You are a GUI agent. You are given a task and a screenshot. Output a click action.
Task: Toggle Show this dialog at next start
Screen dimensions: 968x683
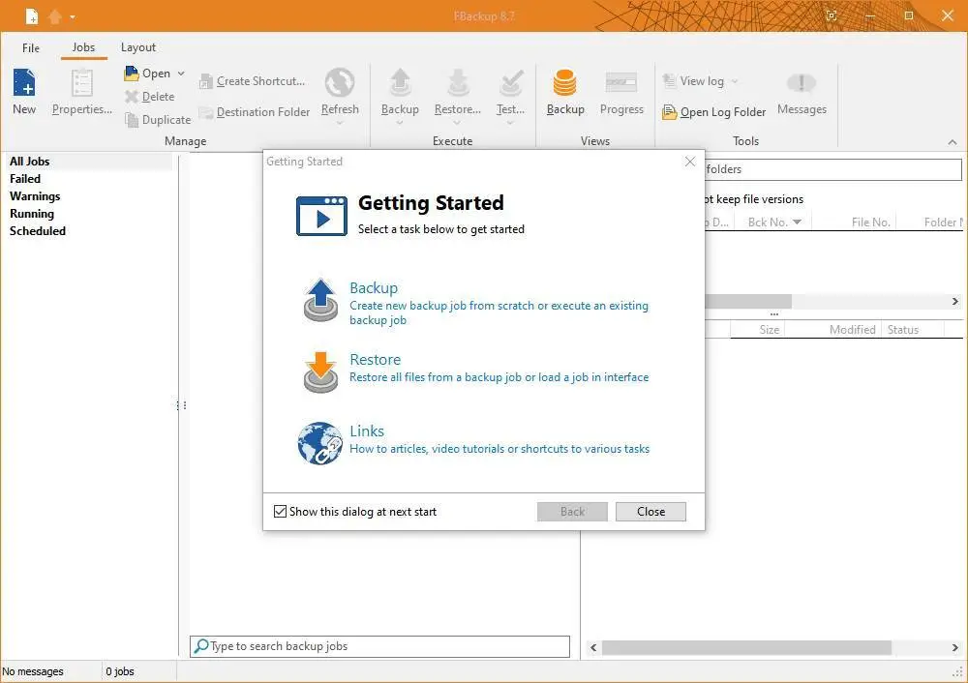click(x=281, y=512)
